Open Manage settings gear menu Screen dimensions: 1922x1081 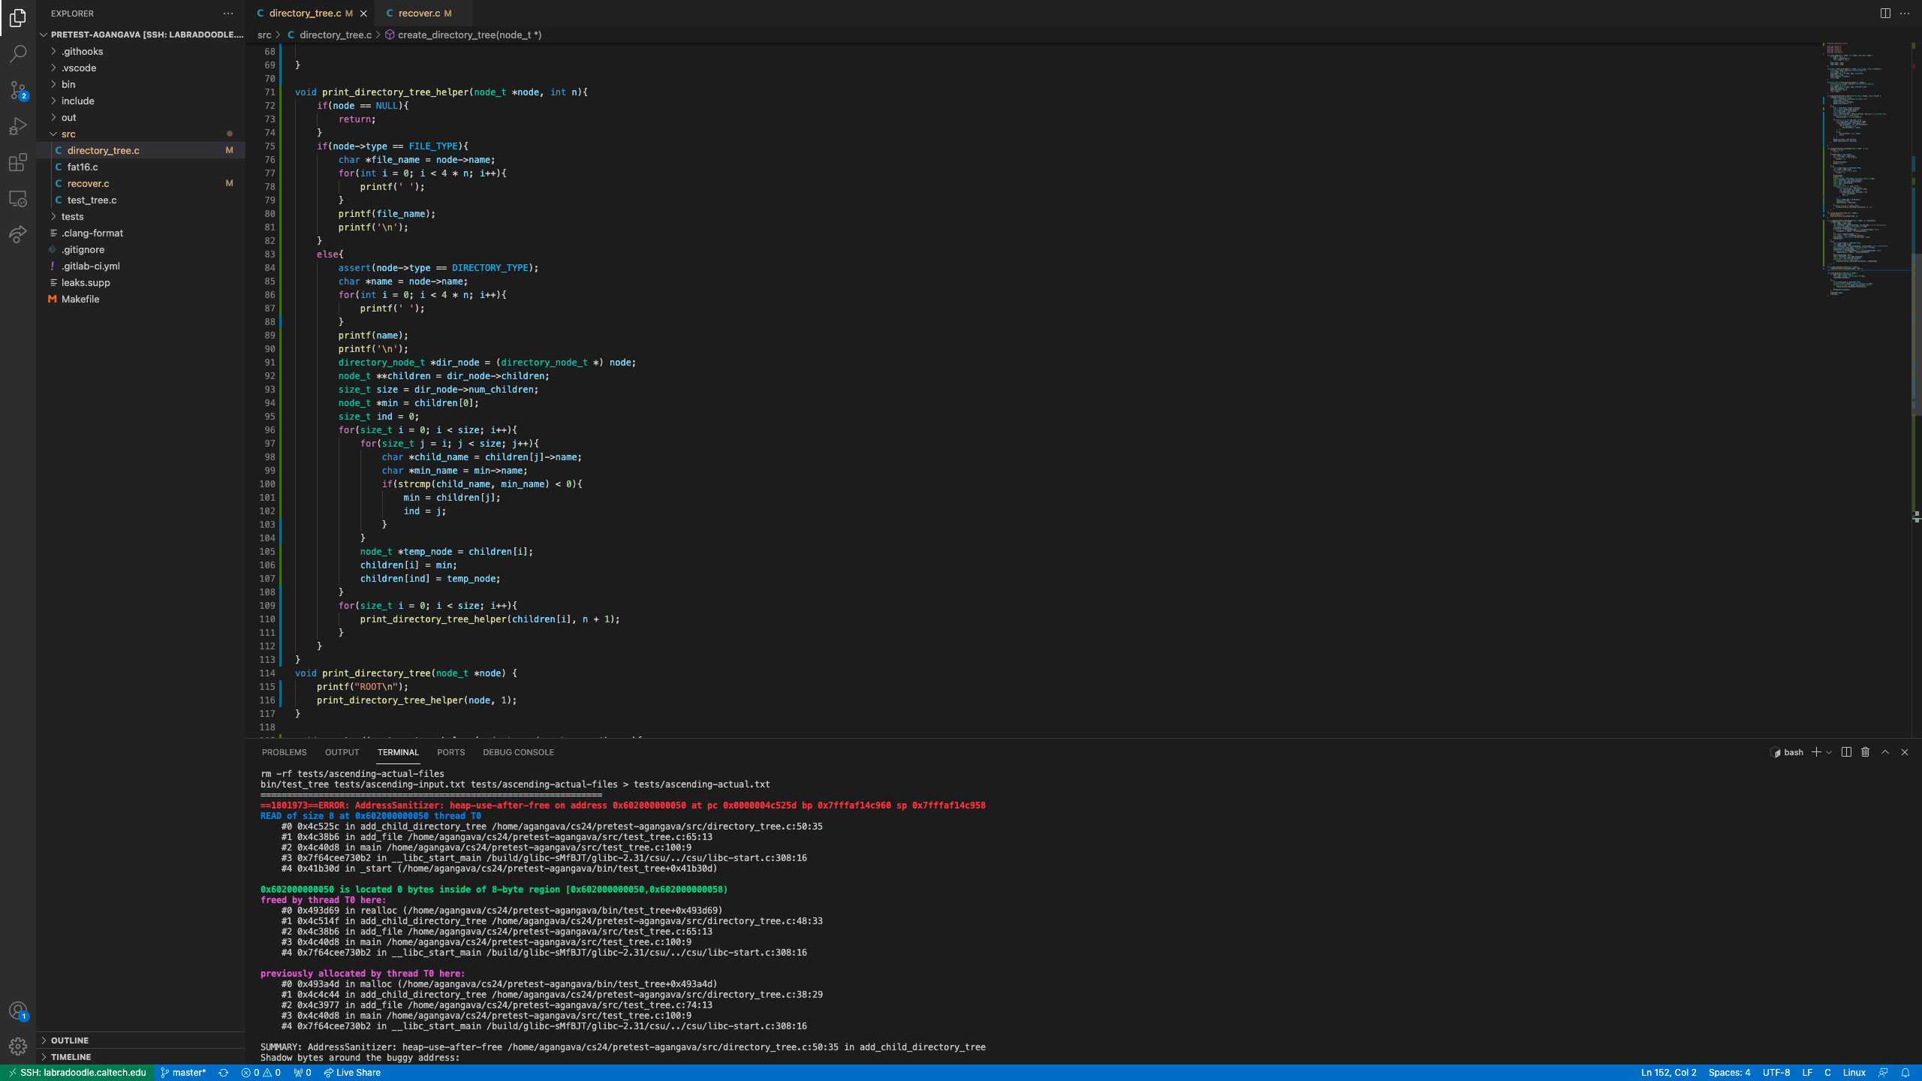pyautogui.click(x=18, y=1046)
